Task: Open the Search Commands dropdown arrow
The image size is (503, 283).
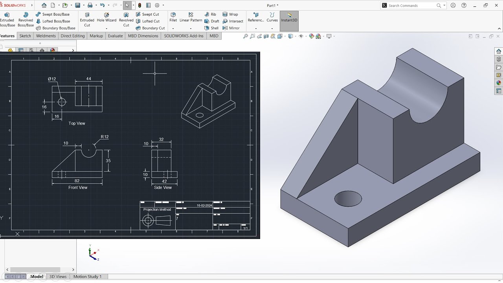Action: click(x=444, y=6)
